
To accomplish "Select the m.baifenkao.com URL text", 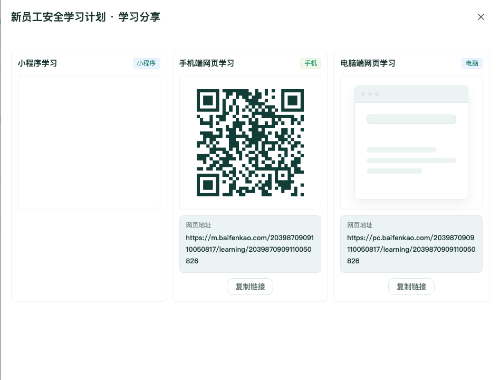I will pos(250,249).
